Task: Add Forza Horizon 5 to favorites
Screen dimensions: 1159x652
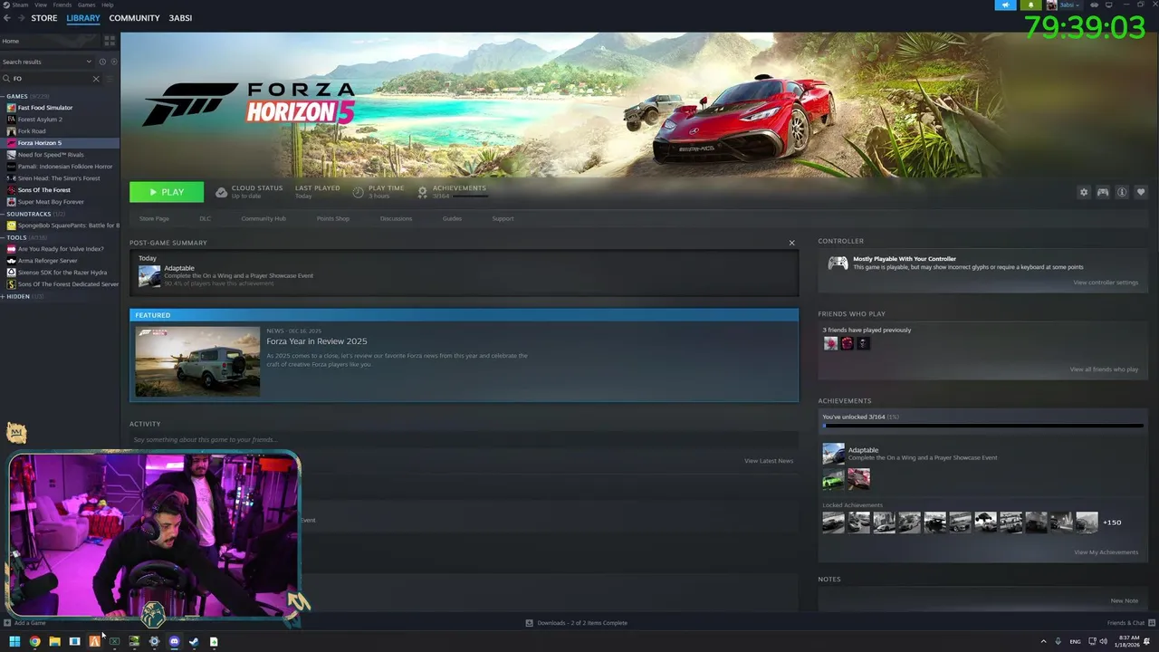Action: (1141, 192)
